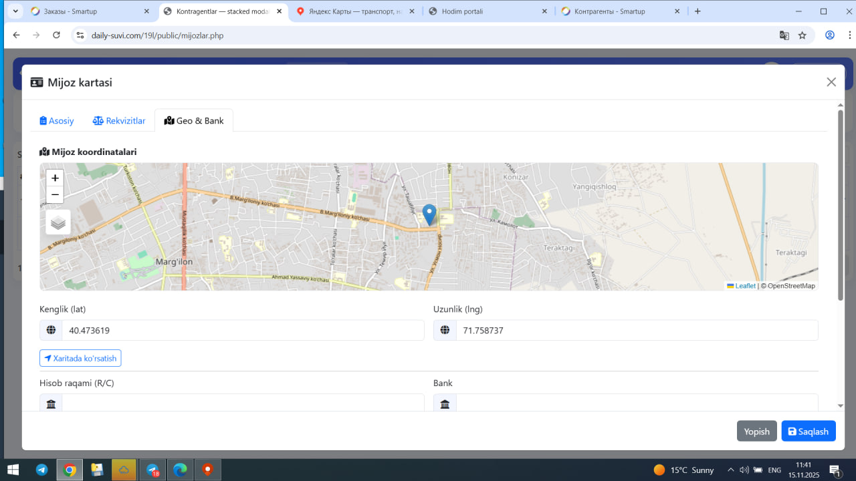Open Microsoft Edge from the taskbar
This screenshot has height=481, width=856.
pos(180,470)
